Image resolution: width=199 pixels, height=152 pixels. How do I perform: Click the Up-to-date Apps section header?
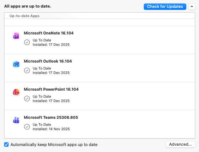24,15
